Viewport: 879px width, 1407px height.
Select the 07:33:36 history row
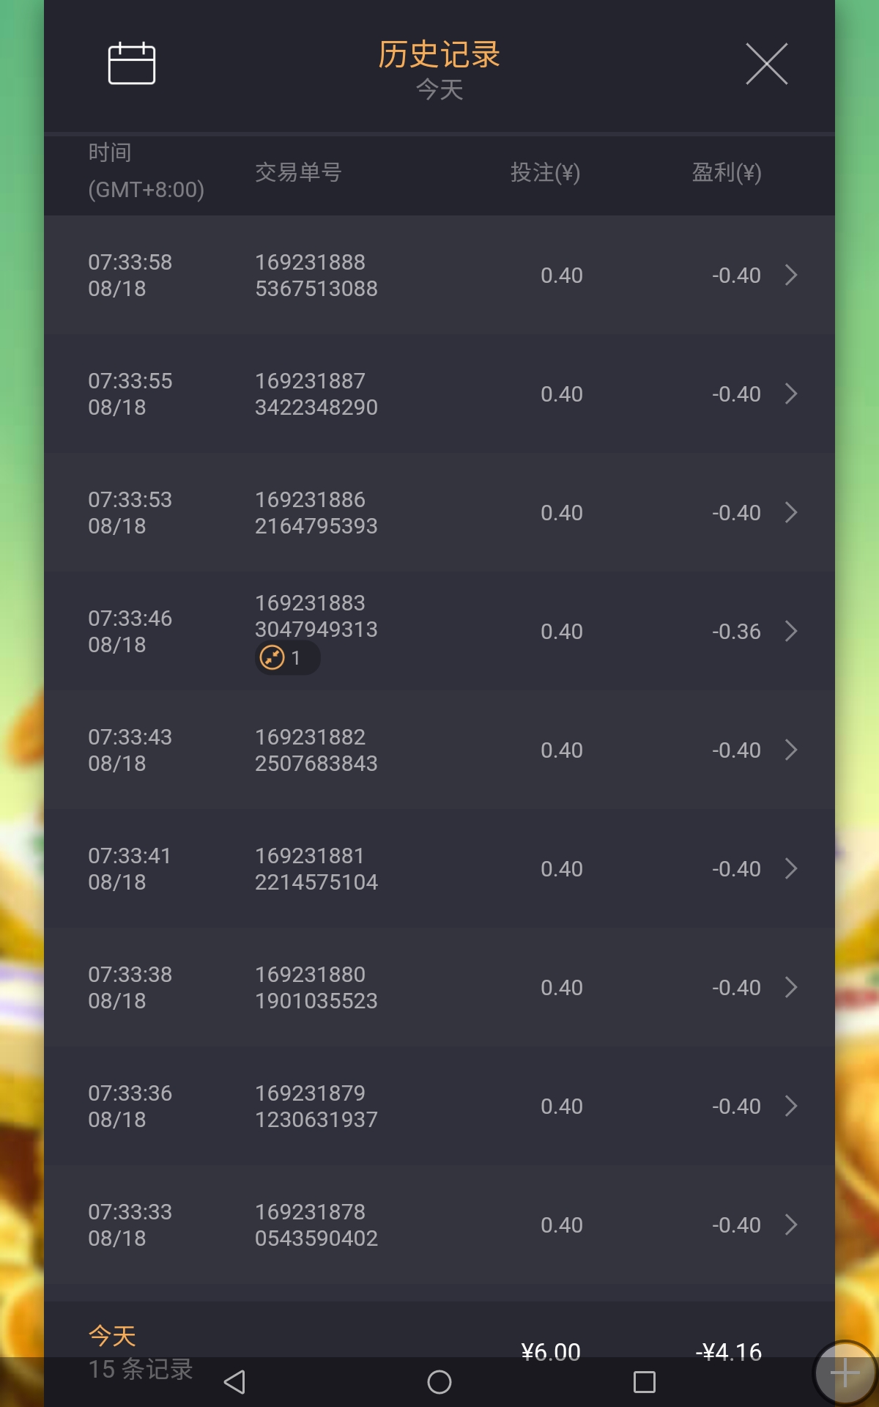439,1107
